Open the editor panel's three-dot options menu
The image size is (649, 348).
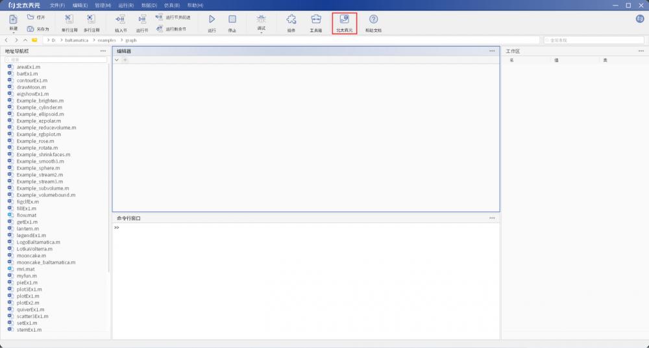point(492,51)
